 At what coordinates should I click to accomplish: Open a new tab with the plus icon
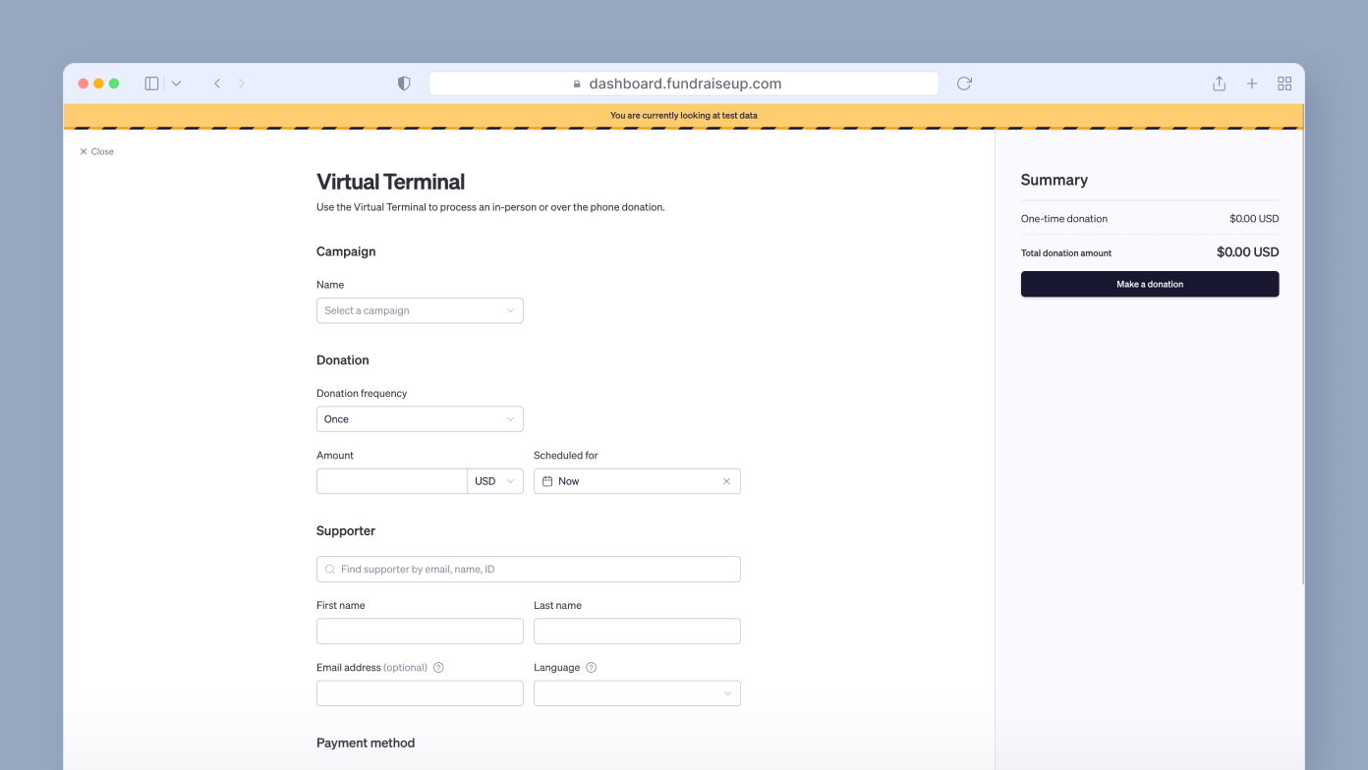coord(1252,82)
